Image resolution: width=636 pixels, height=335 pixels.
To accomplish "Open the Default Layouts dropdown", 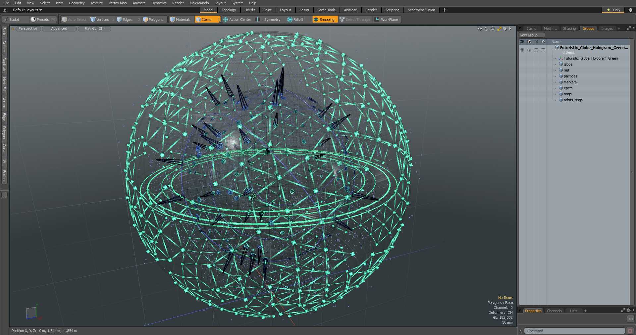I will click(27, 10).
